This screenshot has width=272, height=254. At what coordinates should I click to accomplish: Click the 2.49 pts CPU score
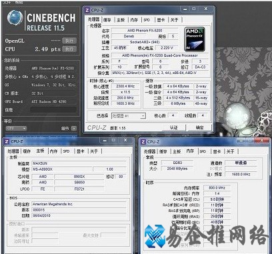[47, 49]
